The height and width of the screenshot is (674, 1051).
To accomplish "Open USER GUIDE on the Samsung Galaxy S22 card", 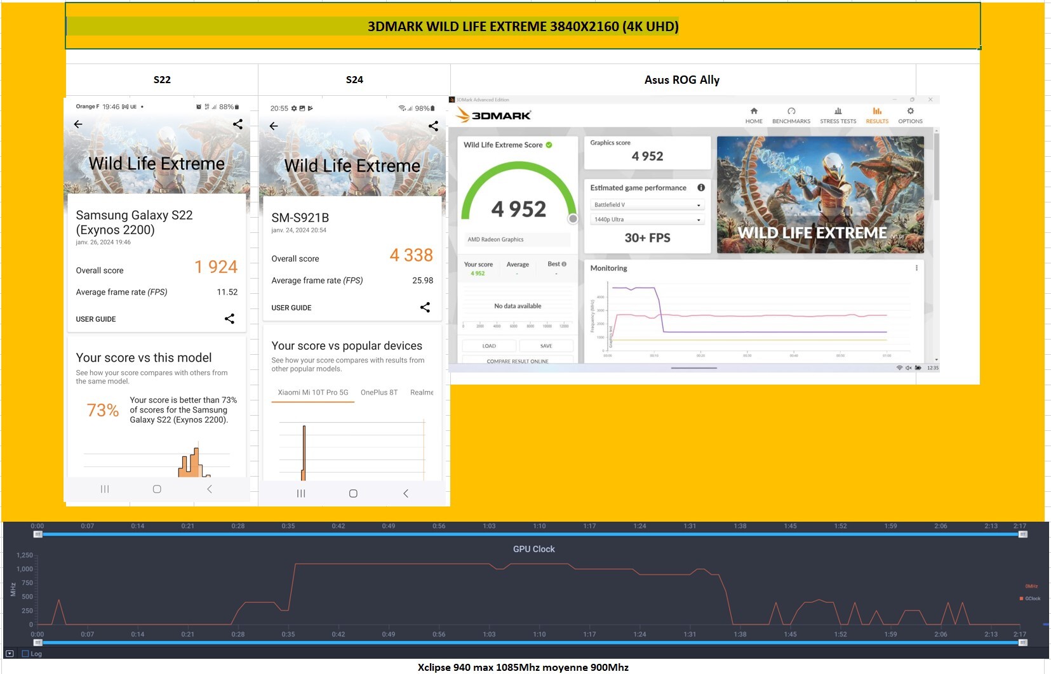I will click(96, 319).
